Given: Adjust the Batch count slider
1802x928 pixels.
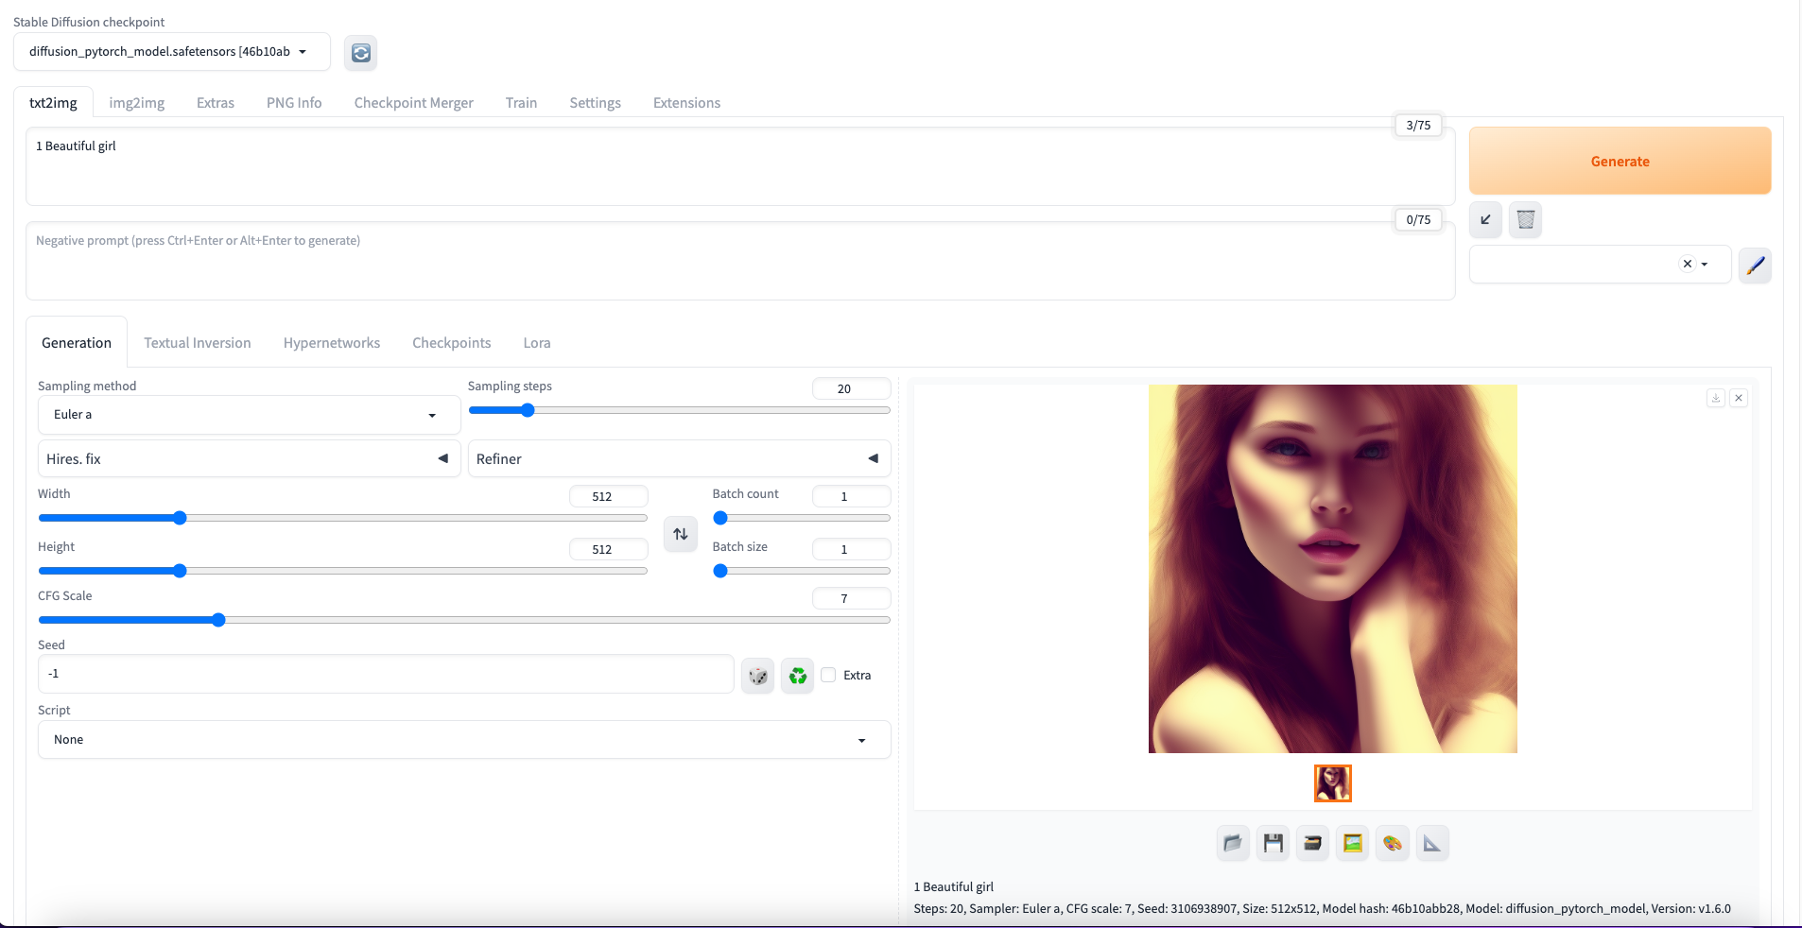Looking at the screenshot, I should (x=802, y=518).
